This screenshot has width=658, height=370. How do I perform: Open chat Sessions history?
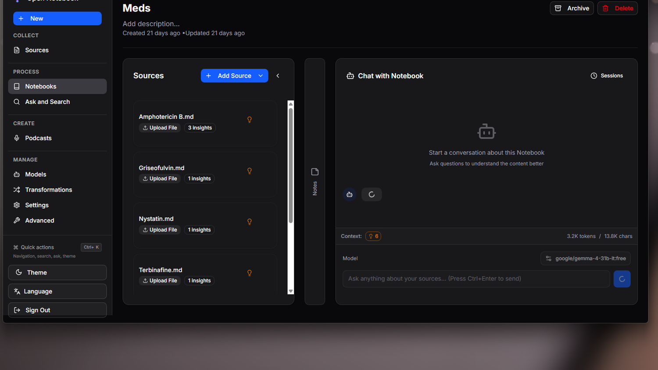607,76
